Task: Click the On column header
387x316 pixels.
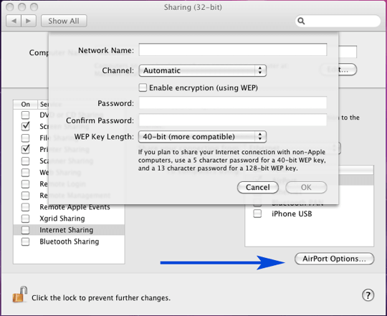Action: click(25, 105)
